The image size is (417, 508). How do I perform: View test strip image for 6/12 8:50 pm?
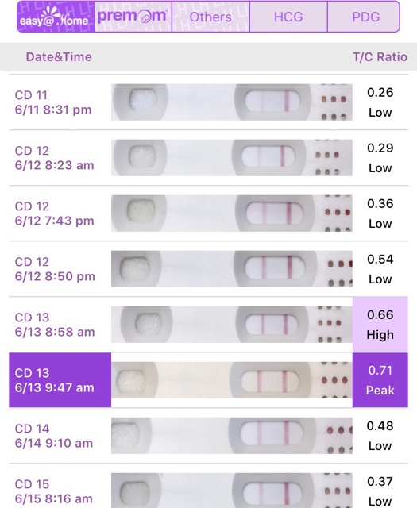click(231, 269)
